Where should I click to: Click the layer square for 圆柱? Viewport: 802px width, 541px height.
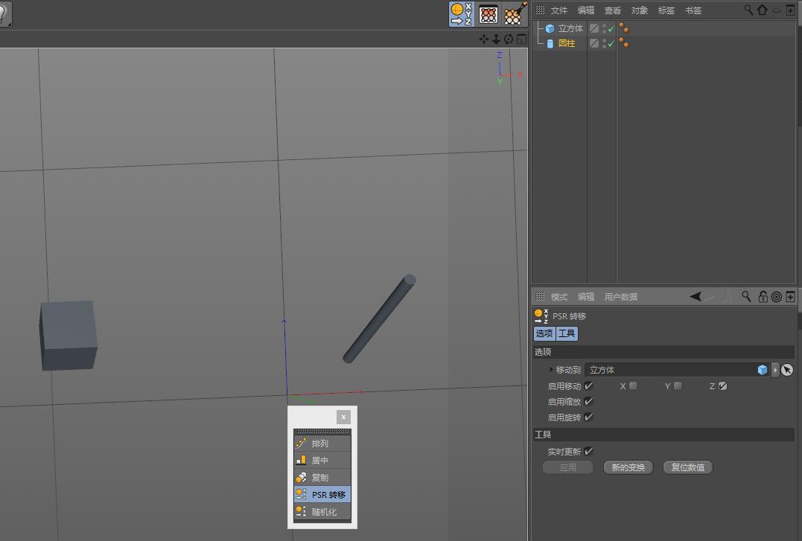click(x=593, y=43)
